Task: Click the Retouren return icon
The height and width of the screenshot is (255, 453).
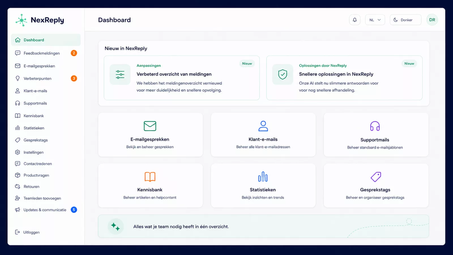Action: [x=18, y=187]
